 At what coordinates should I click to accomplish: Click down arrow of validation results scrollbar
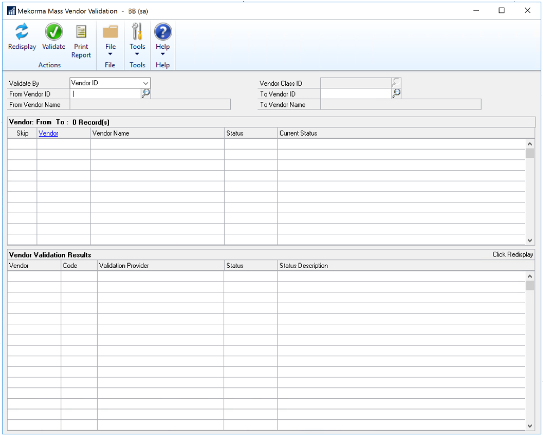tap(529, 426)
